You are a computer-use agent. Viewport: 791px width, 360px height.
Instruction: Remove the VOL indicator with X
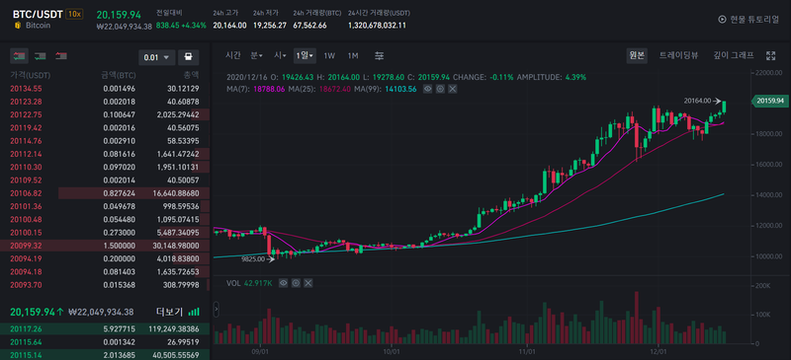(308, 283)
